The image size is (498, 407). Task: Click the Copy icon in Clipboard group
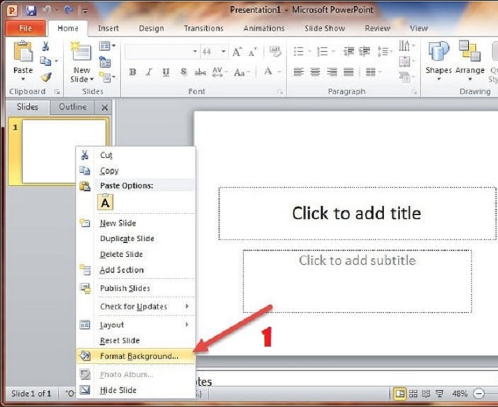click(45, 61)
